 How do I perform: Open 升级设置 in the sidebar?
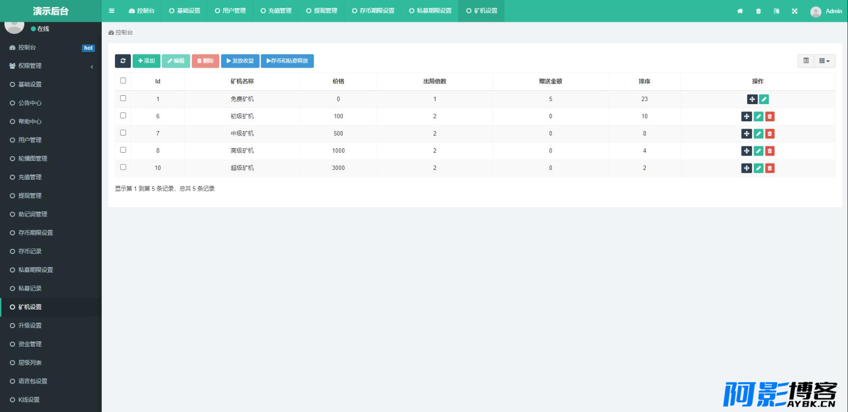pos(51,326)
